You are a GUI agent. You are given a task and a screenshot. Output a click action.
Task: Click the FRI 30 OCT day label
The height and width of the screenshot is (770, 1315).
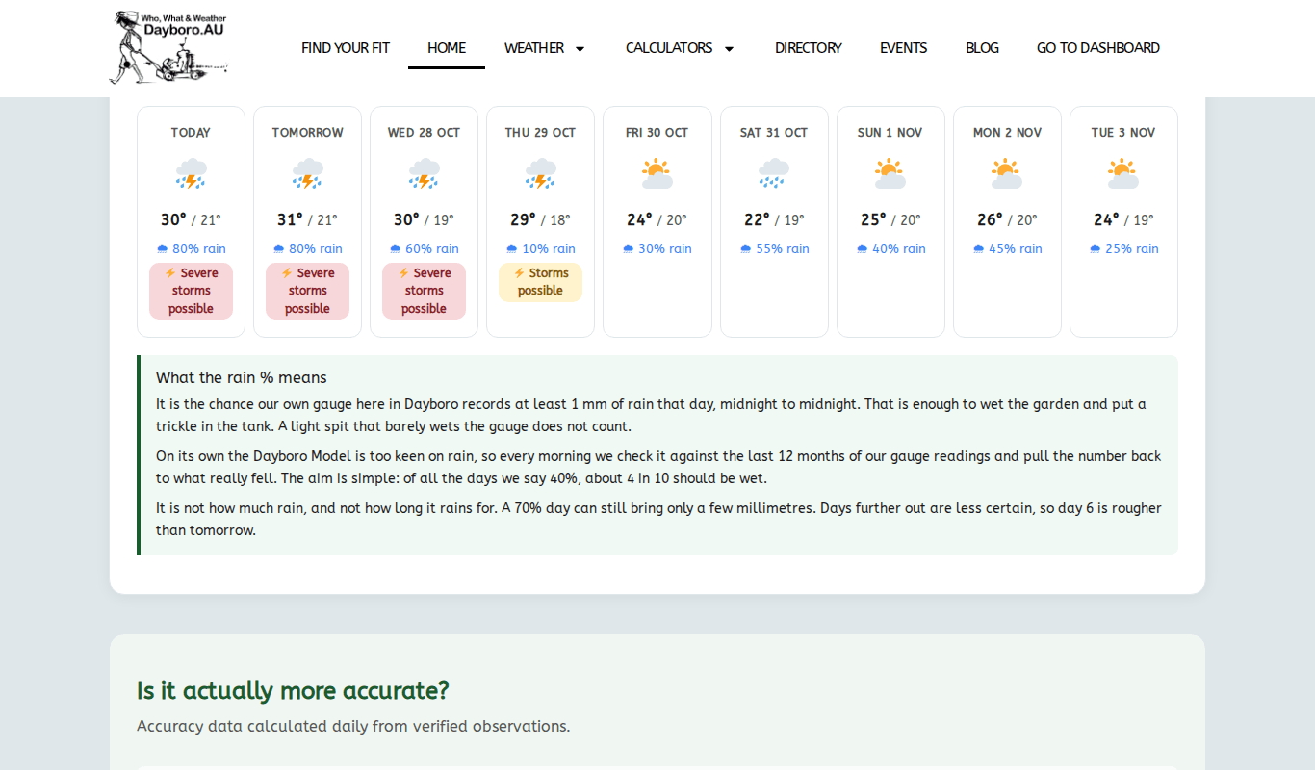pyautogui.click(x=657, y=133)
